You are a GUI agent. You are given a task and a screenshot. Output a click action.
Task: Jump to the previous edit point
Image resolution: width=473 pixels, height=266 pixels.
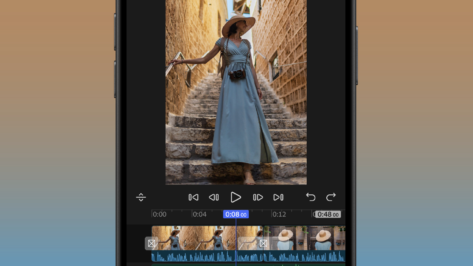click(193, 197)
